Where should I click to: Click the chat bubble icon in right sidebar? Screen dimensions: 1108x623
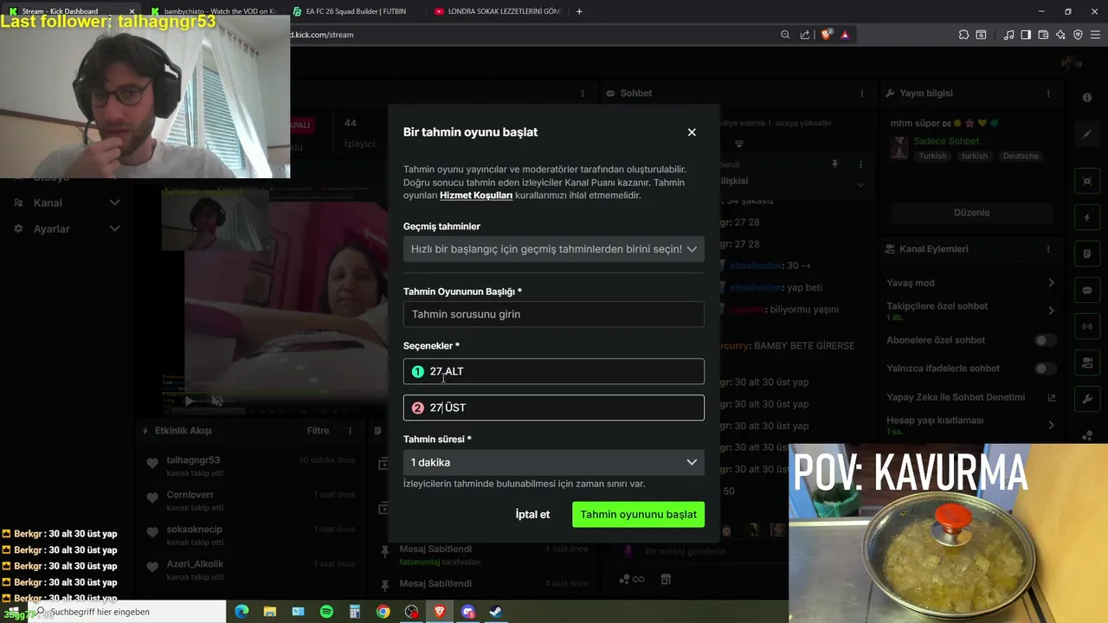pyautogui.click(x=1087, y=290)
